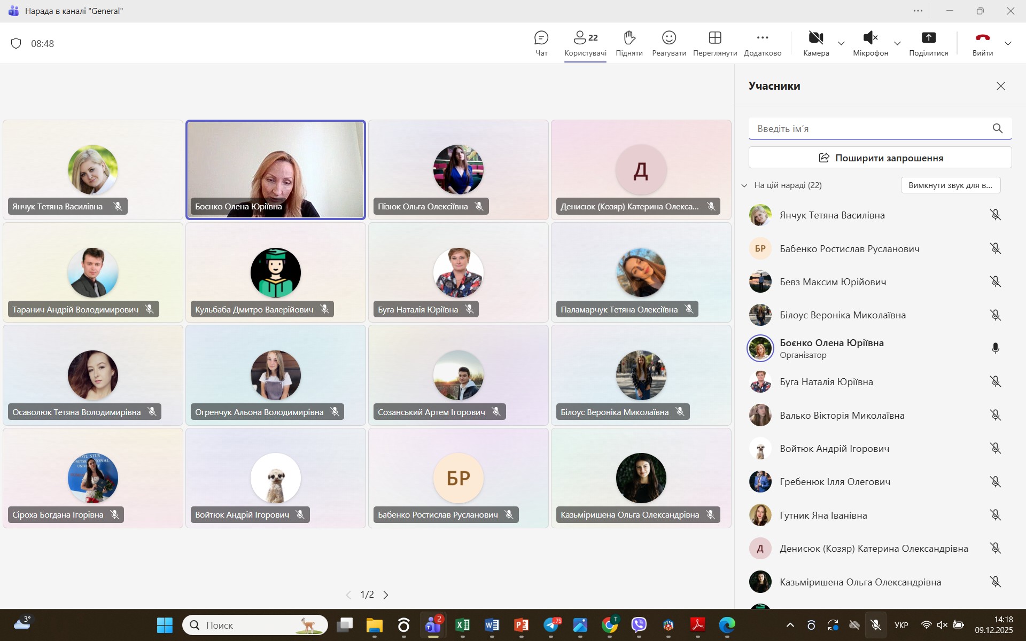Screen dimensions: 1026x641
Task: Open Viber from the Windows taskbar
Action: (639, 624)
